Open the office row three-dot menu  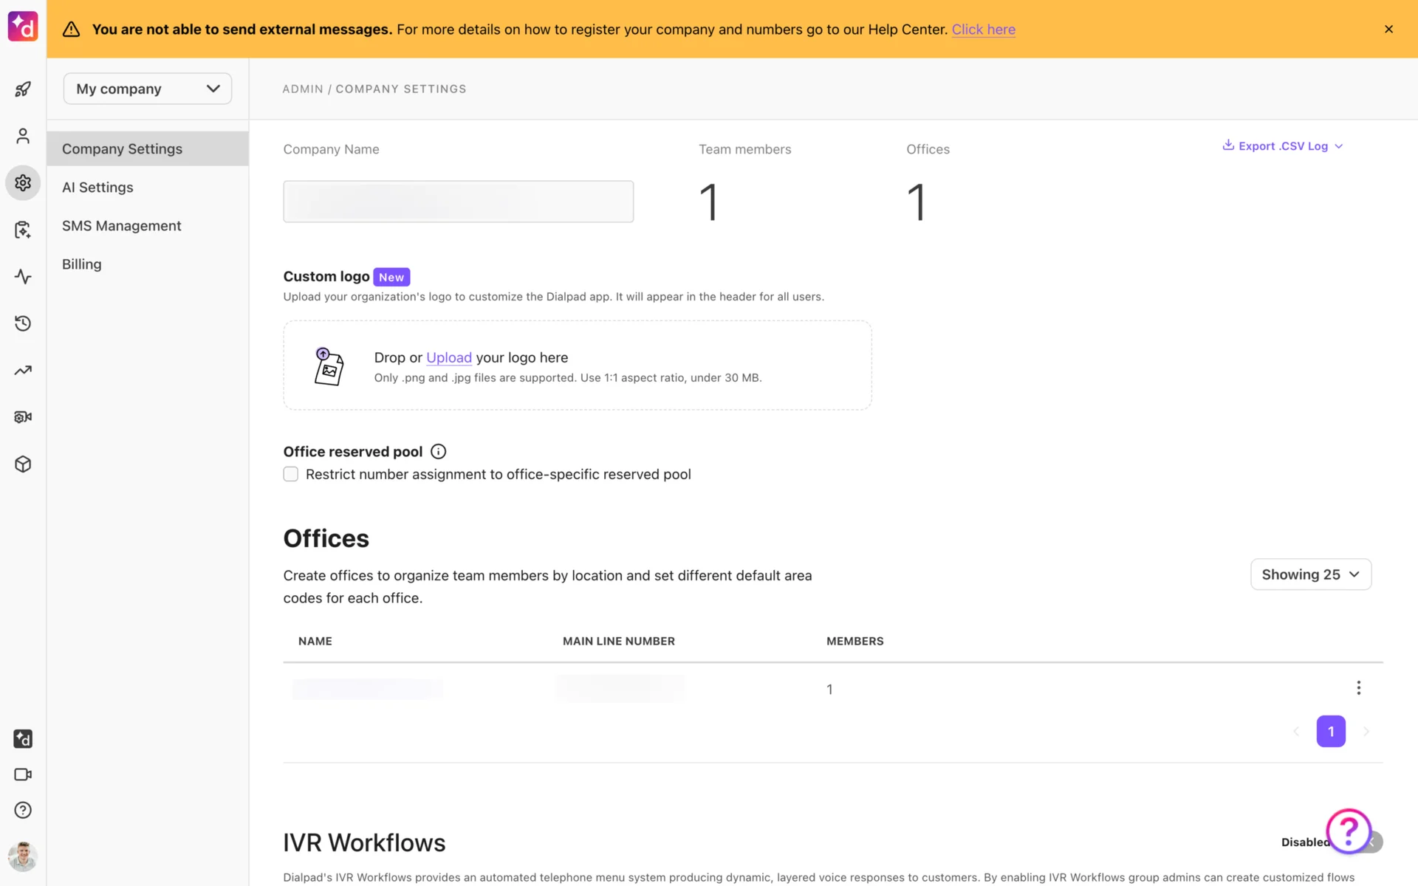[x=1358, y=688]
